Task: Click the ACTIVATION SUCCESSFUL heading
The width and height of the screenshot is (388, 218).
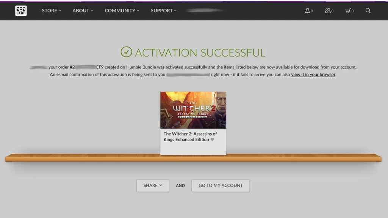Action: coord(200,53)
